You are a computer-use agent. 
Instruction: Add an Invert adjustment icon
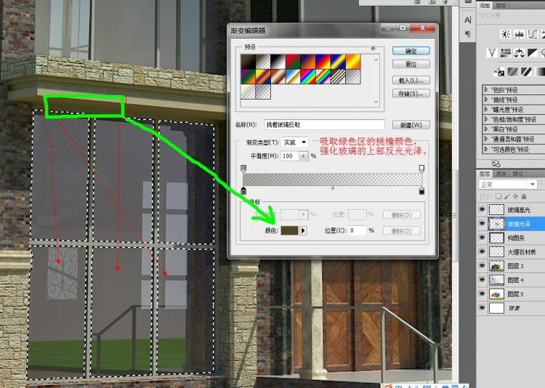[x=499, y=72]
